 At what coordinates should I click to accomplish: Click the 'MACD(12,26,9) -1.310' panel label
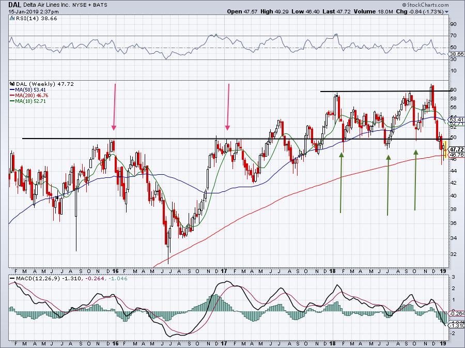pos(49,279)
